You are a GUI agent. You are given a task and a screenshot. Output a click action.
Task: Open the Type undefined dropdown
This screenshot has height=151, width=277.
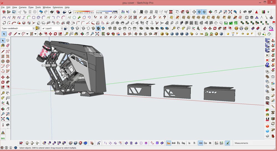pos(34,28)
